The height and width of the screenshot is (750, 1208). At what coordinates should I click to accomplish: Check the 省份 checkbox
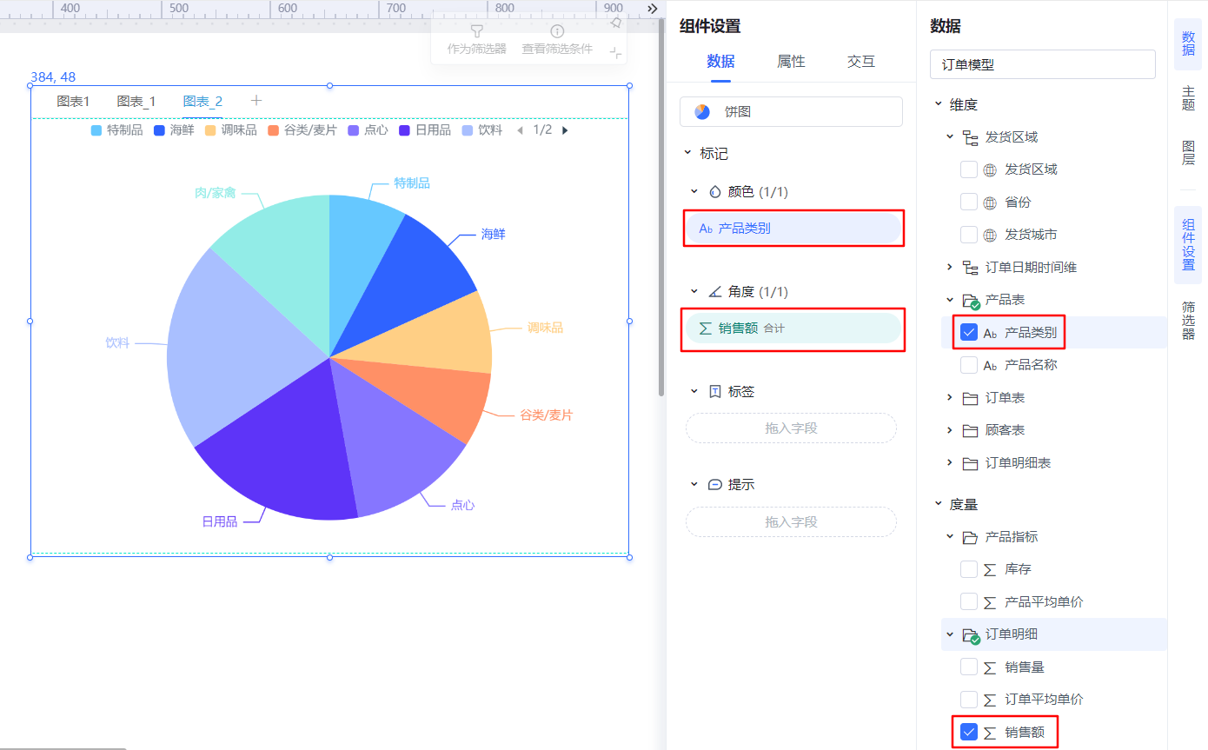tap(969, 202)
